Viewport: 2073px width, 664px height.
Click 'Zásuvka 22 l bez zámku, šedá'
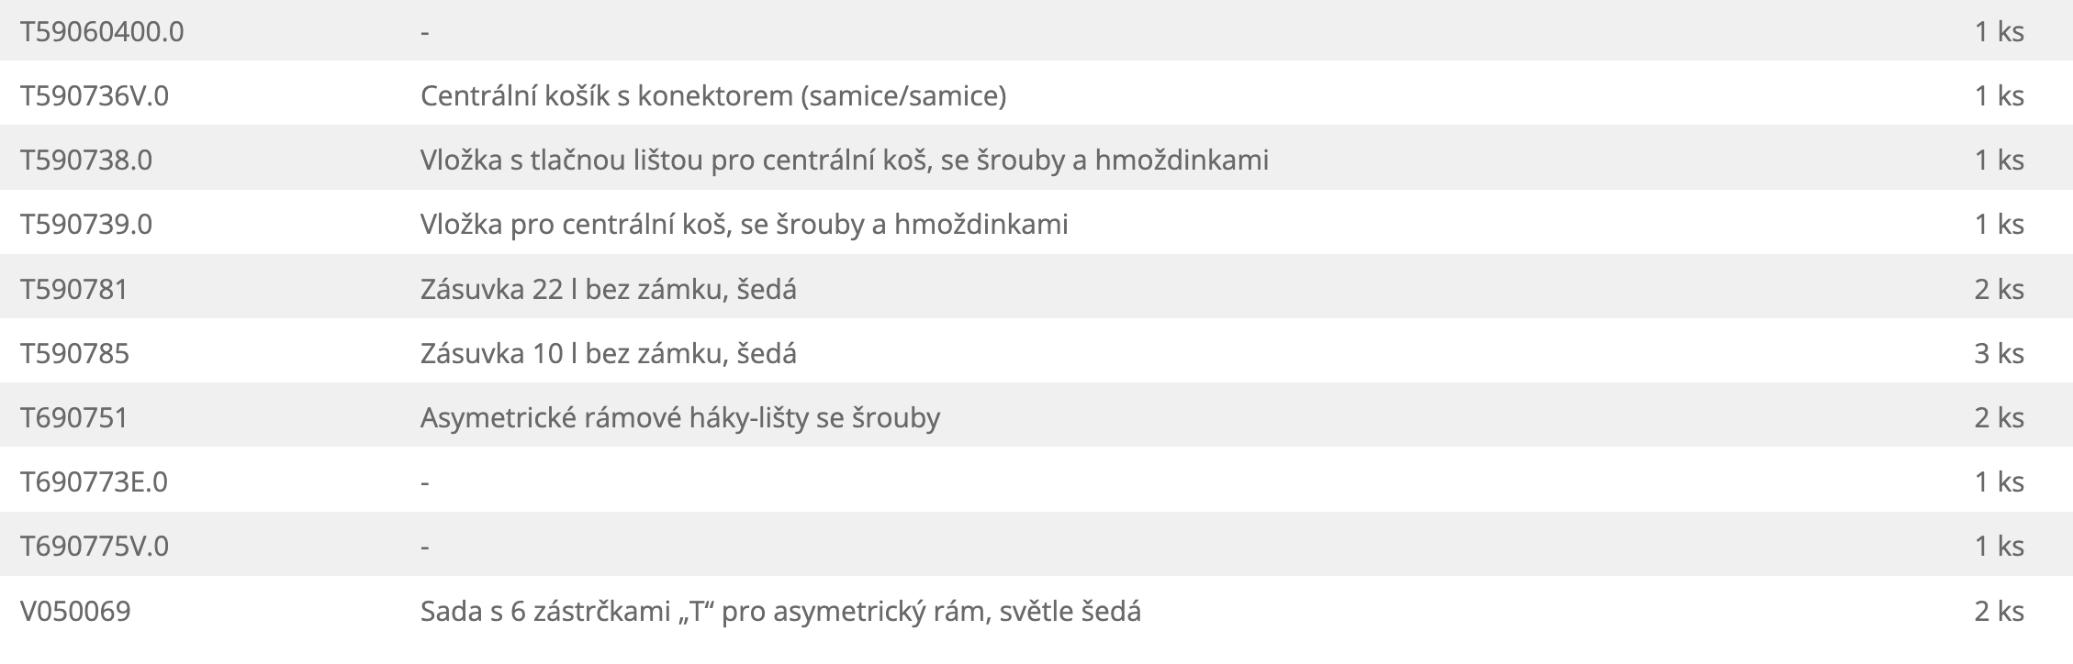point(608,290)
